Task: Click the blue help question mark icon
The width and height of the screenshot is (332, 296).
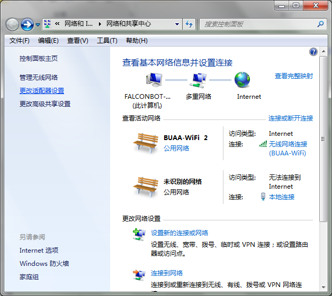Action: coord(313,52)
